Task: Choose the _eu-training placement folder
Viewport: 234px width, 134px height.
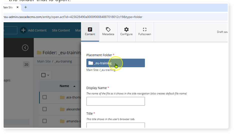Action: point(115,63)
